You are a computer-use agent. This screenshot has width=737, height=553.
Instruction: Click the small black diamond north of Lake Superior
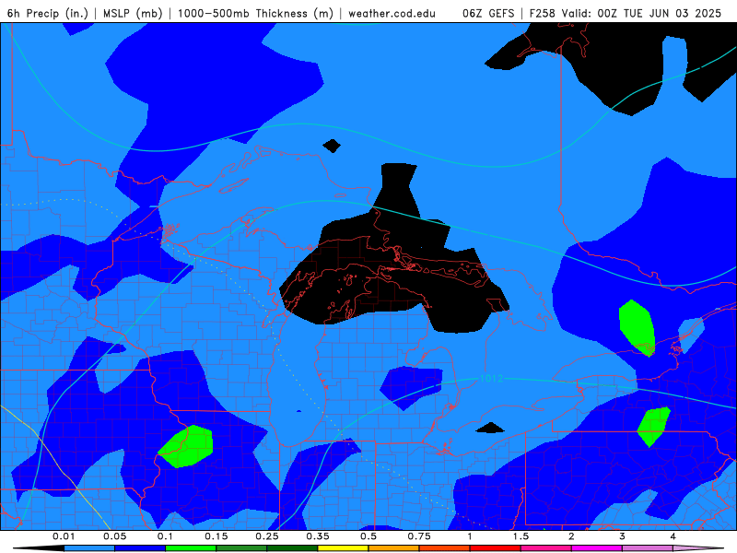click(x=332, y=146)
